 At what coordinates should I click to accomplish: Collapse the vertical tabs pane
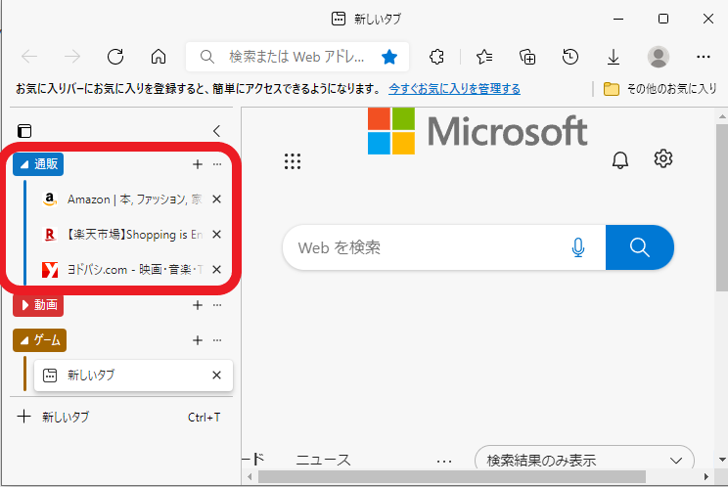217,131
